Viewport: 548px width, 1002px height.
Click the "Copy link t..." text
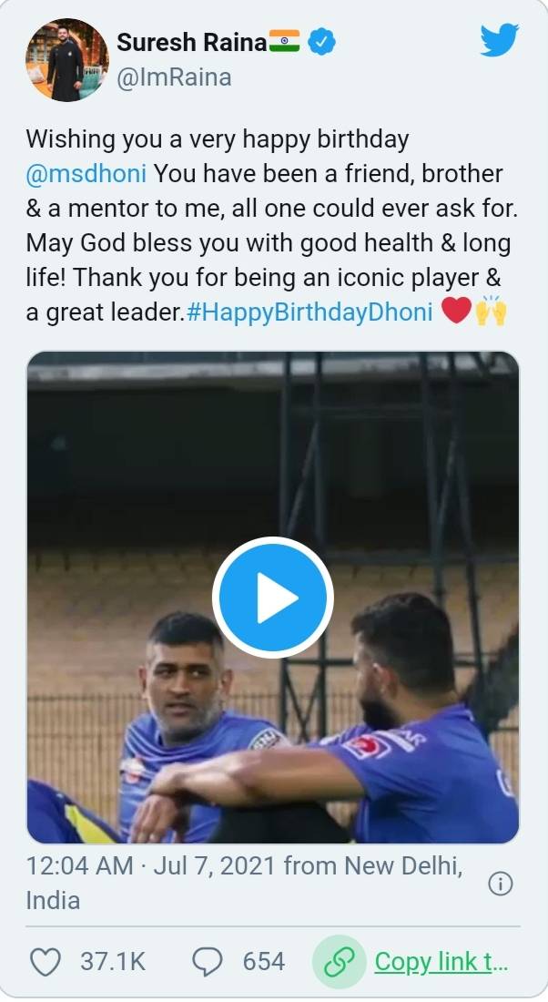coord(441,961)
